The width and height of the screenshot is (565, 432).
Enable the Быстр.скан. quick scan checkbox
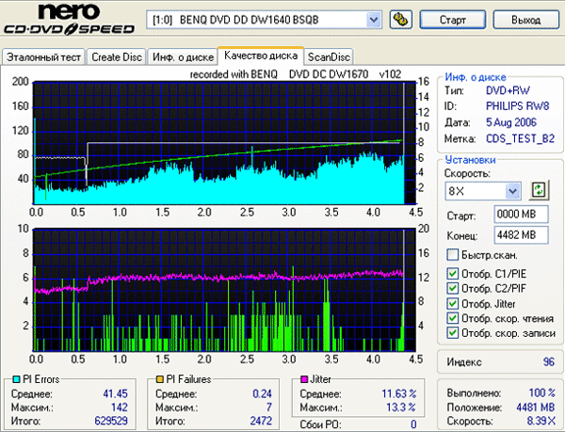pos(453,255)
